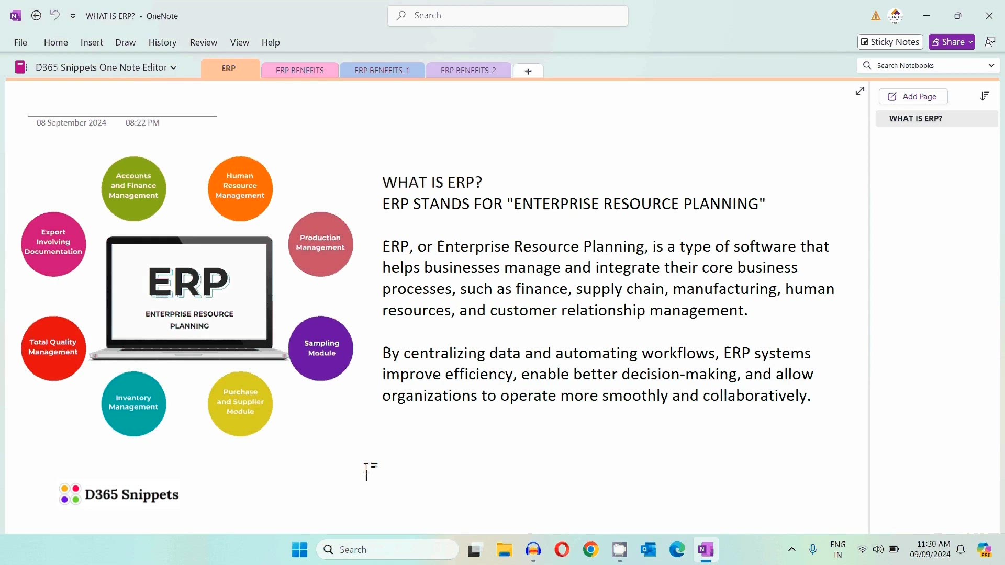Switch to the Home ribbon tab
1005x565 pixels.
point(56,42)
